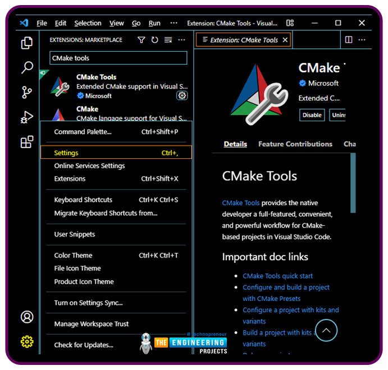Refresh the extensions marketplace list

154,40
